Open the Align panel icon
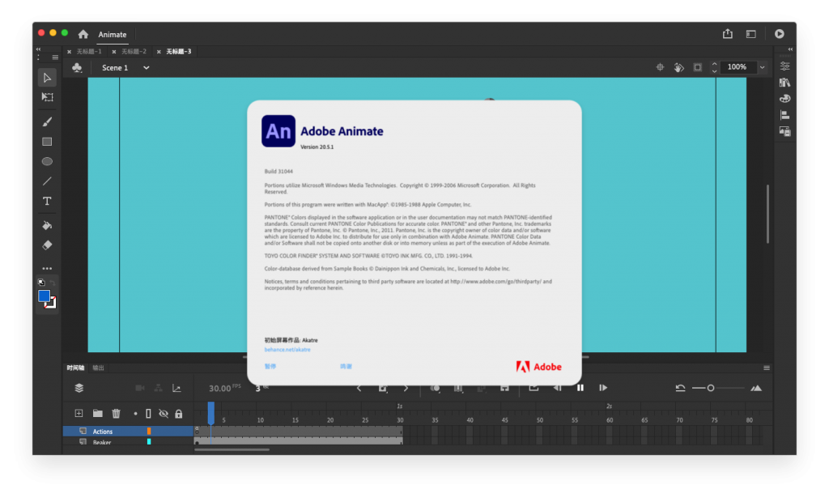829x498 pixels. (x=785, y=115)
